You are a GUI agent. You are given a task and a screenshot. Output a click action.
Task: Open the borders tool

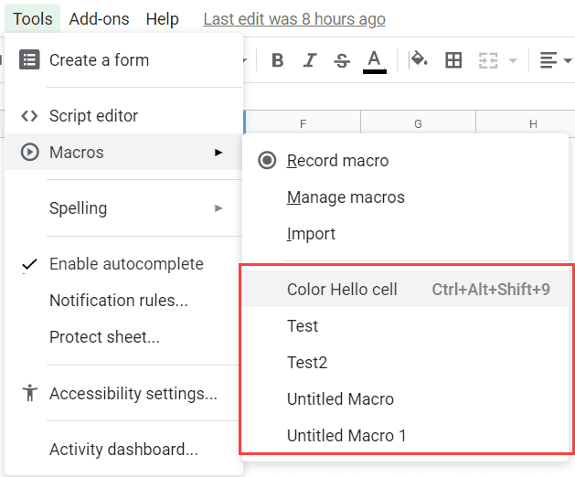pyautogui.click(x=453, y=60)
